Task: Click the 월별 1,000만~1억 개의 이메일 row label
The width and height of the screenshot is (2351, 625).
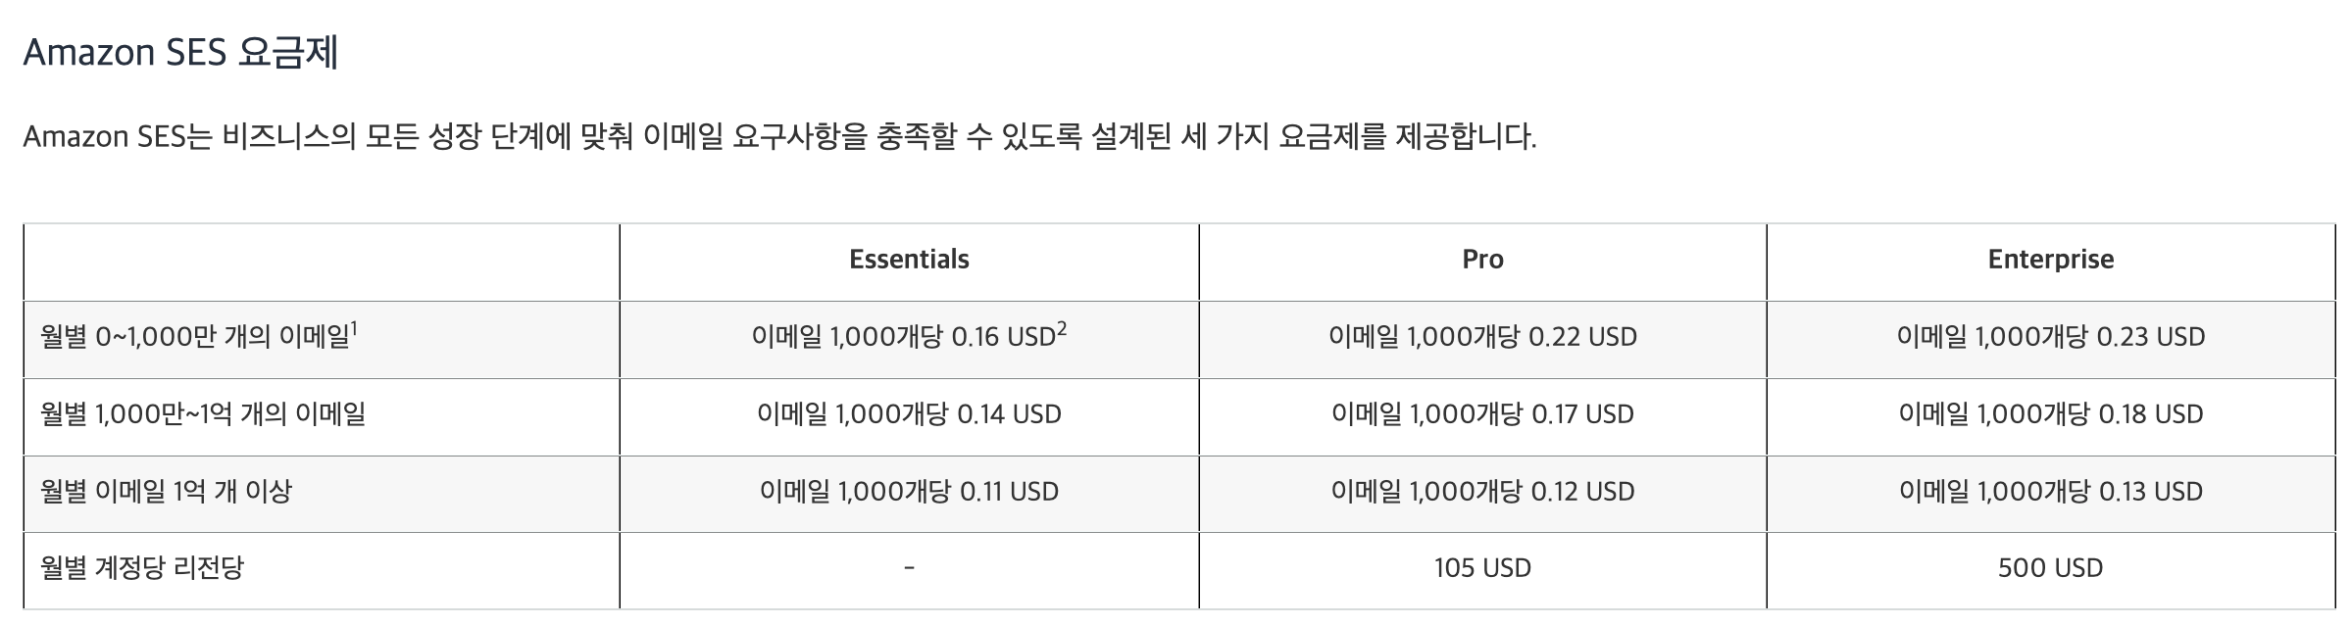Action: 203,414
